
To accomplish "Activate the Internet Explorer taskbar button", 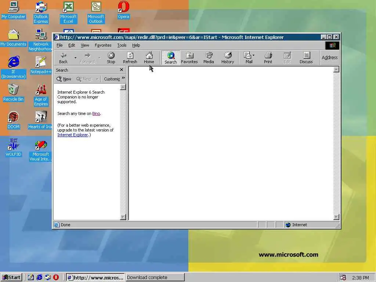I will [95, 278].
